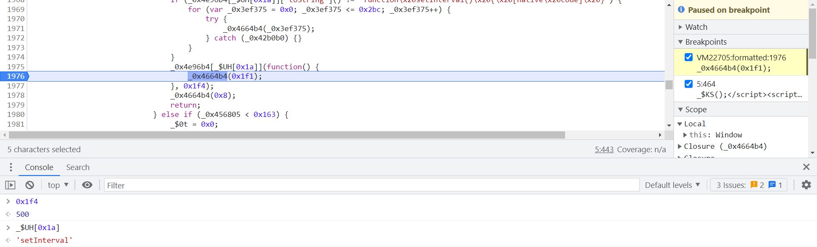Open the Default levels dropdown
817x247 pixels.
tap(672, 185)
